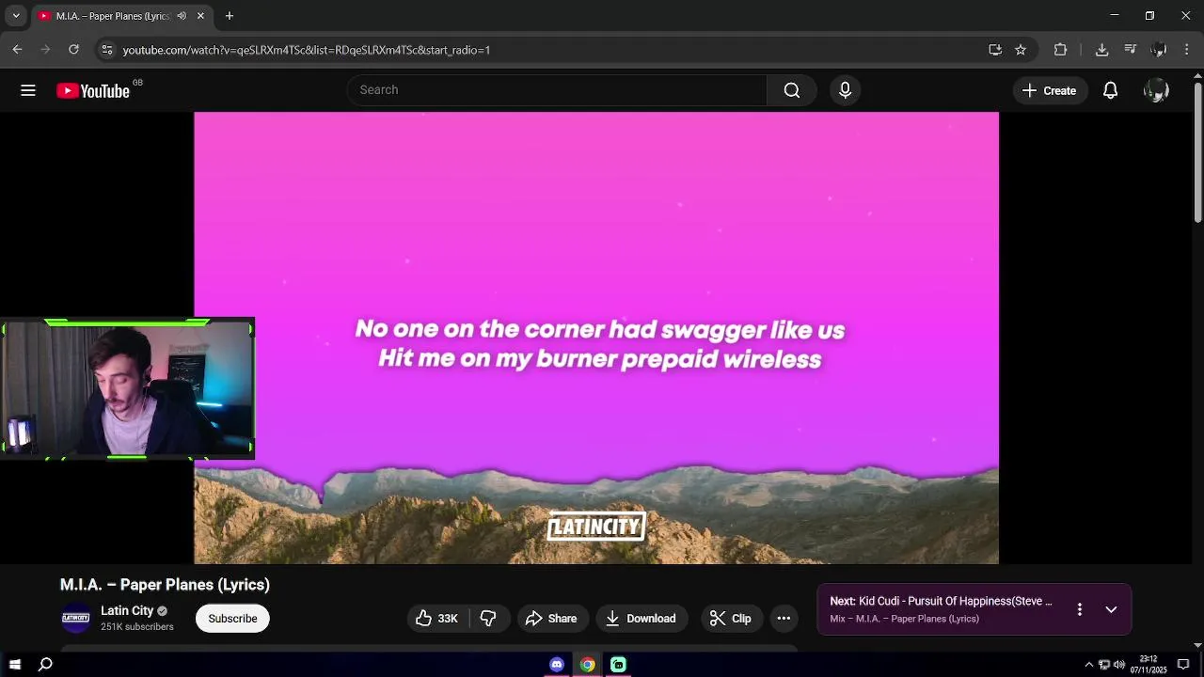Open a new browser tab

coord(230,16)
